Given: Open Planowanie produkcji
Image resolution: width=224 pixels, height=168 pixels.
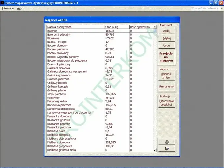Looking at the screenshot, I should pyautogui.click(x=167, y=103).
